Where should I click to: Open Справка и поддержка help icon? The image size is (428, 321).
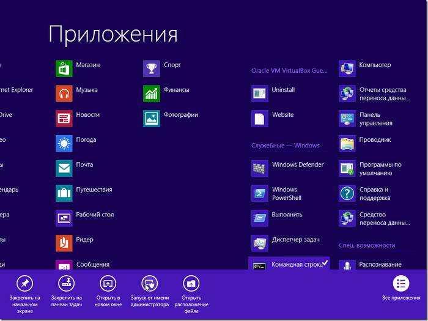click(347, 193)
